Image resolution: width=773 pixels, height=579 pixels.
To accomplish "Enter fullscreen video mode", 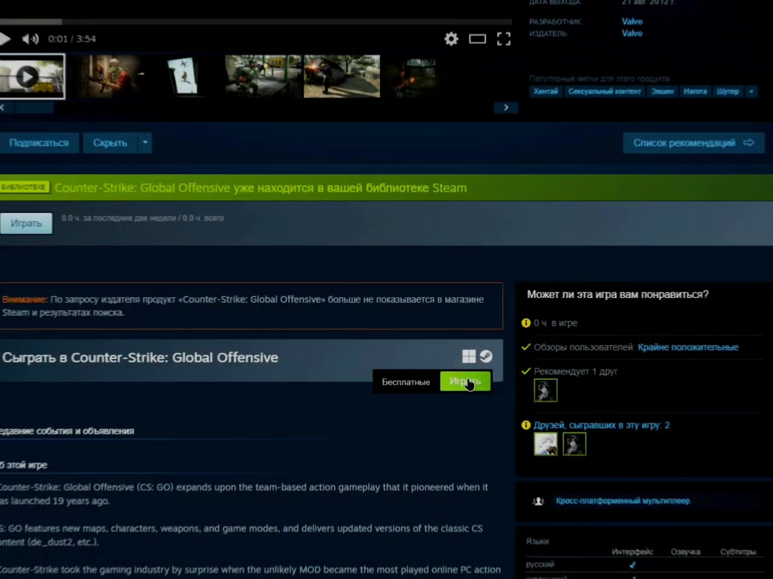I will 504,39.
